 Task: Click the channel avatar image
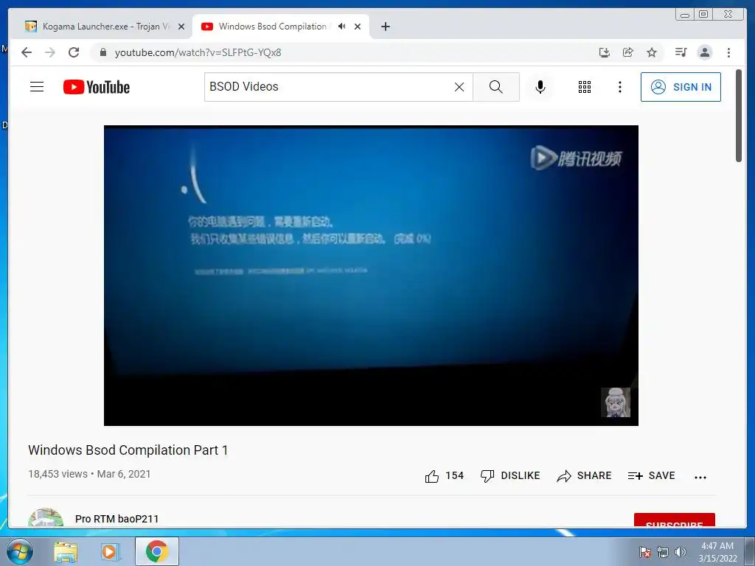coord(46,517)
